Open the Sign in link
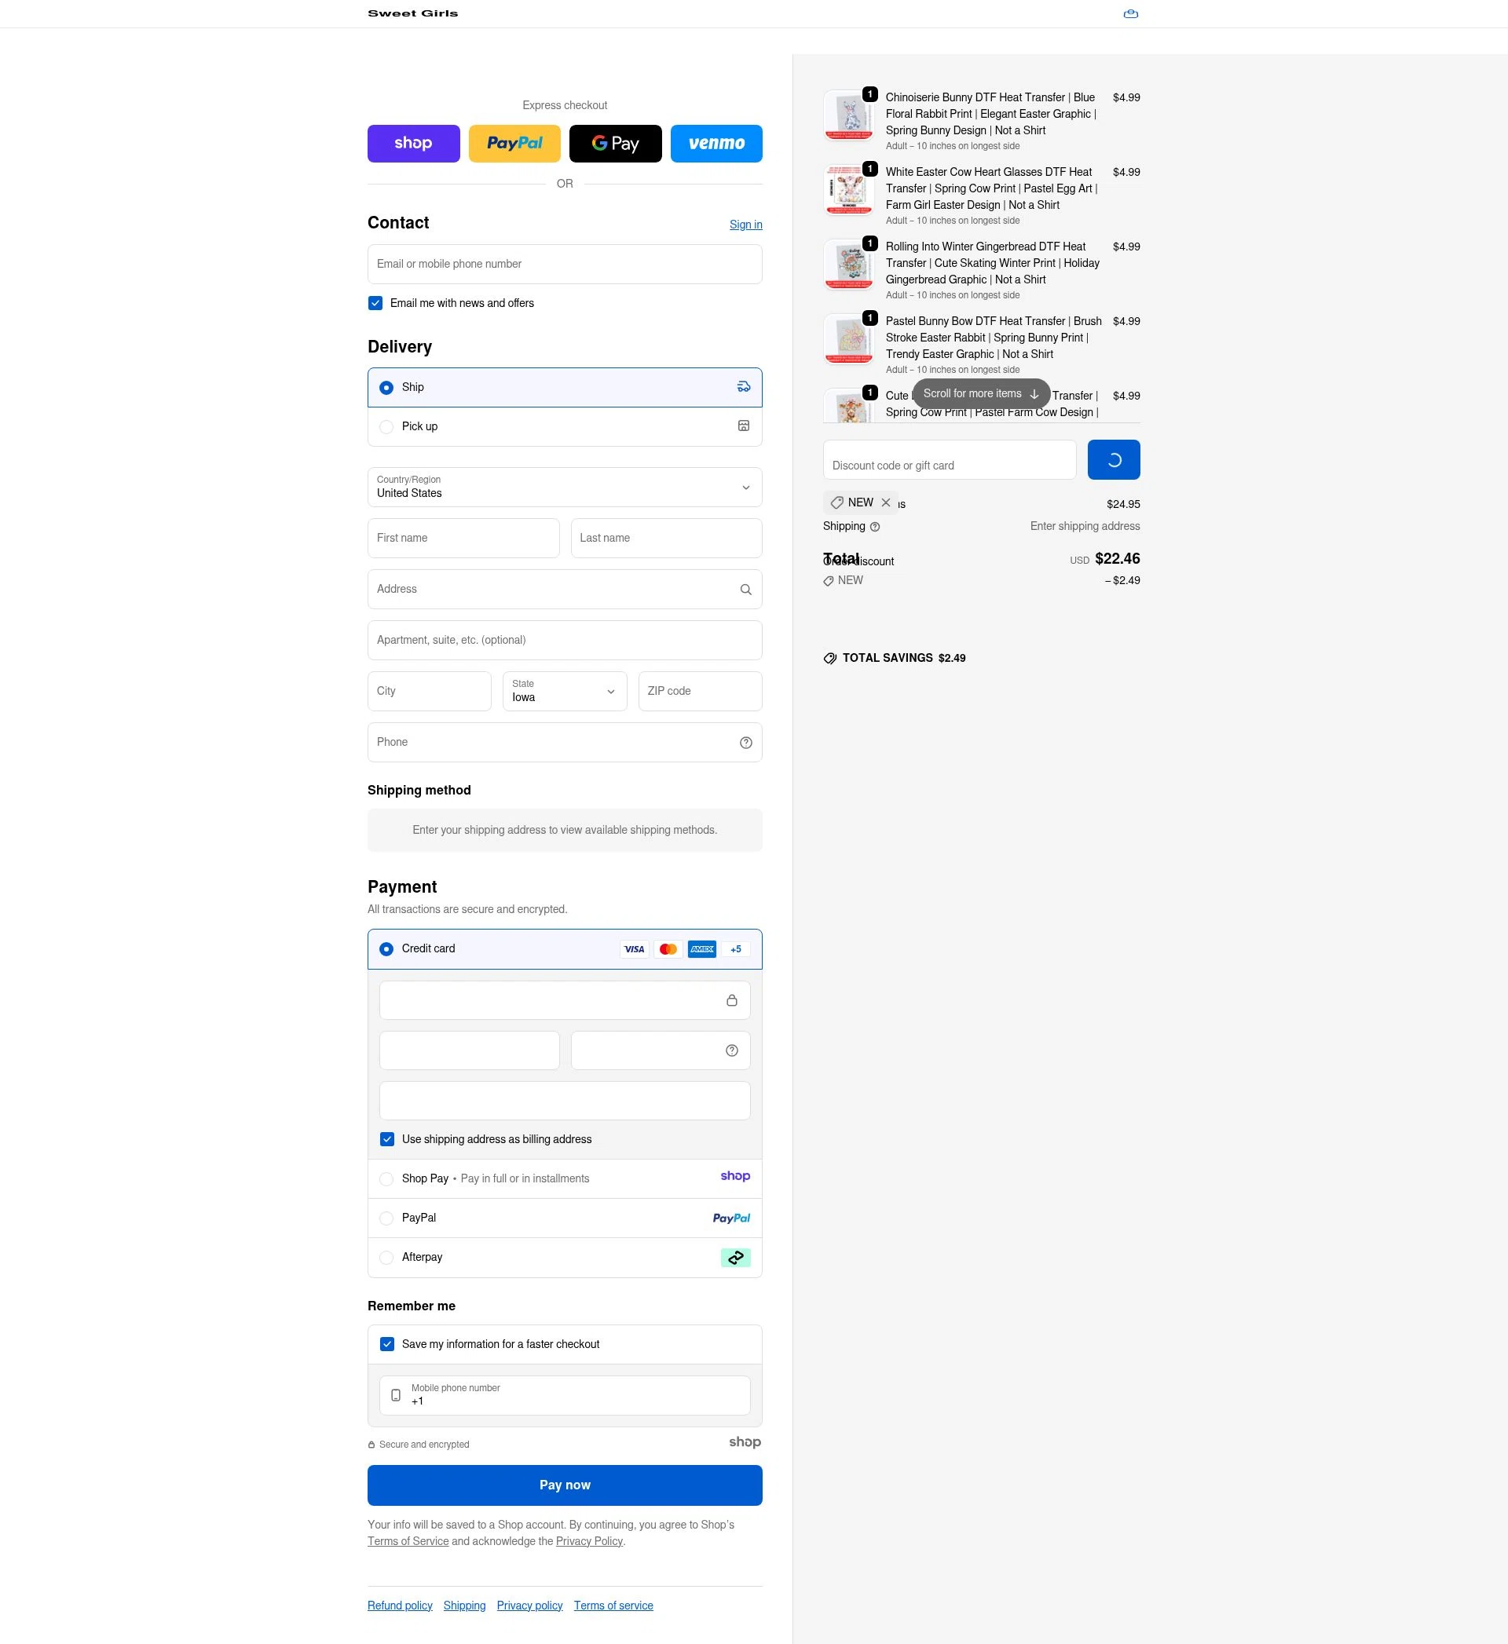The height and width of the screenshot is (1644, 1508). click(745, 225)
